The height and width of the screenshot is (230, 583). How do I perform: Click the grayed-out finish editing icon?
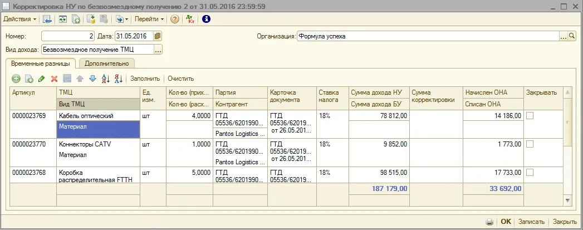tap(67, 79)
